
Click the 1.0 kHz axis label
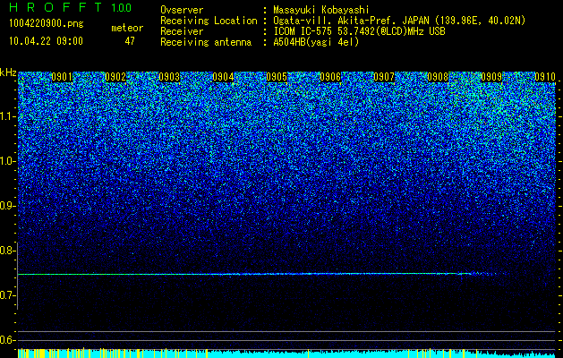point(8,161)
